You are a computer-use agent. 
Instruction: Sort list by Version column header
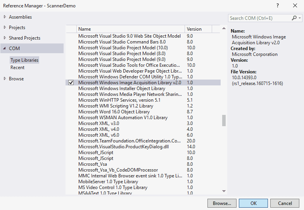point(198,29)
